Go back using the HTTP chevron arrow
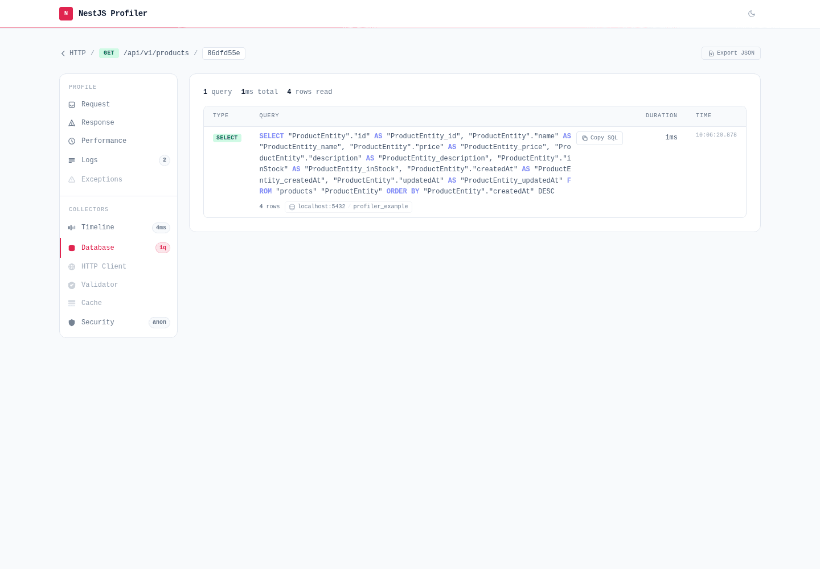Image resolution: width=820 pixels, height=569 pixels. 63,53
